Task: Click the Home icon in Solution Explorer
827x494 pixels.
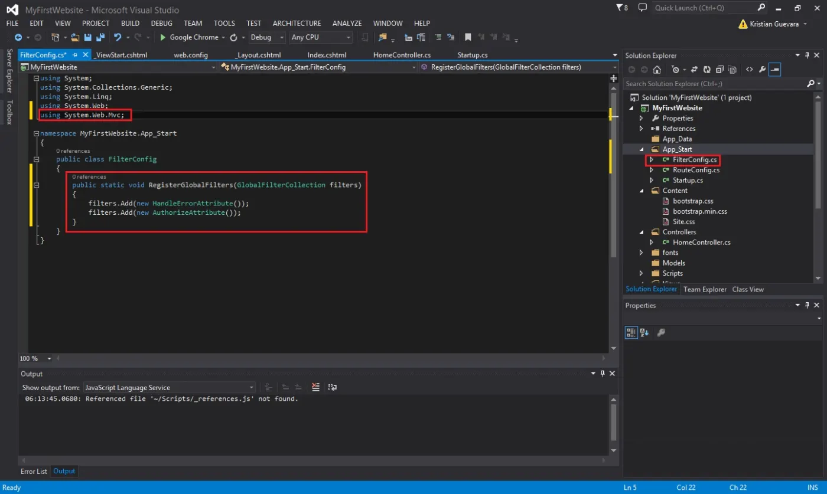Action: [656, 70]
